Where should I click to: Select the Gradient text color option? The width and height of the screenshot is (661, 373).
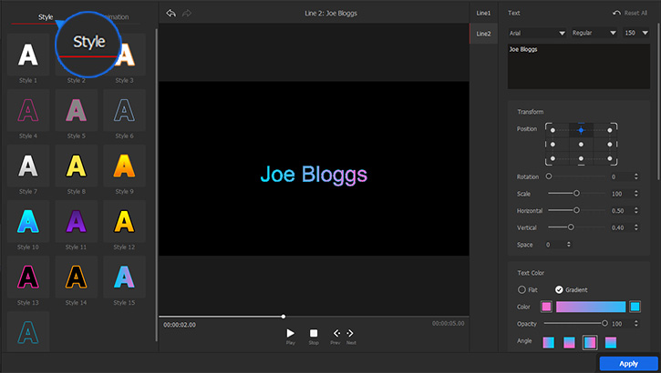(x=560, y=289)
